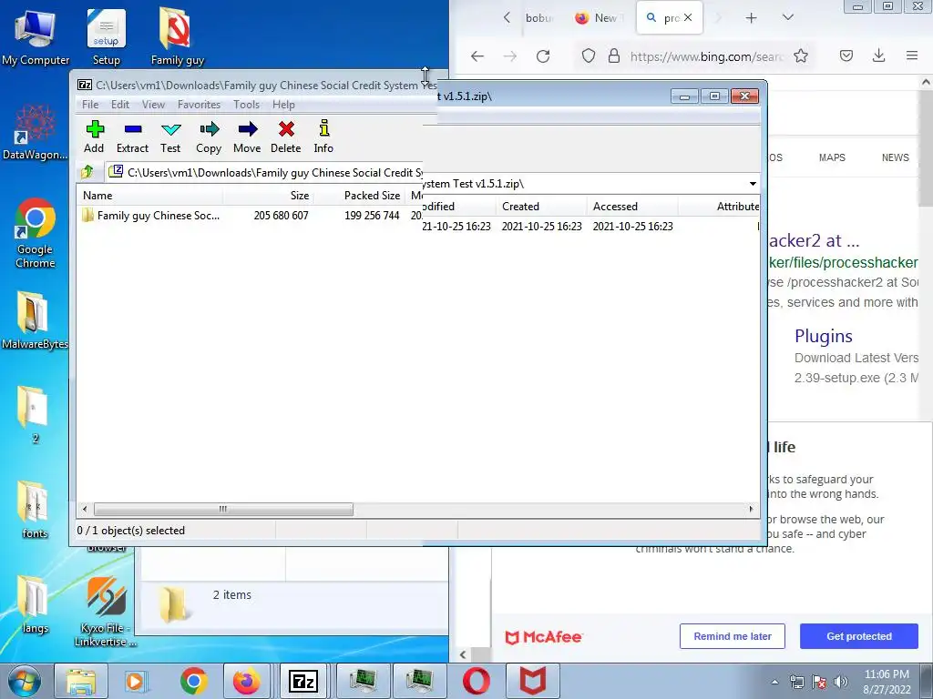Screen dimensions: 933x699
Task: Open the langs folder on desktop
Action: [x=36, y=605]
